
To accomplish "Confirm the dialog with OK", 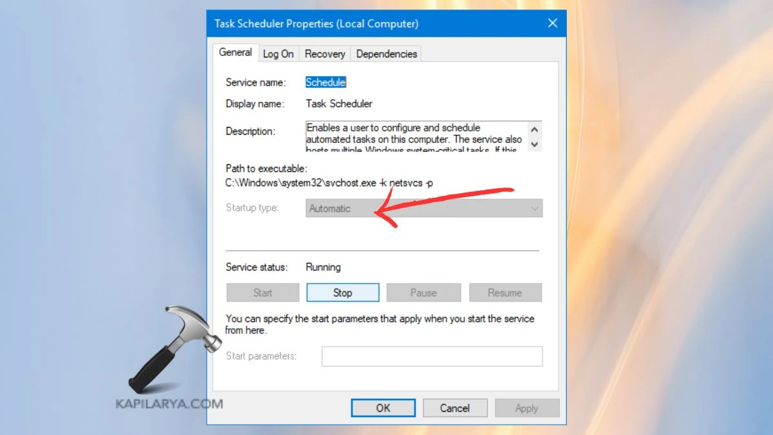I will click(x=383, y=408).
